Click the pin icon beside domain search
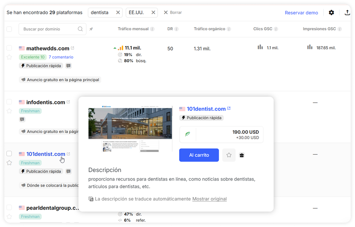The height and width of the screenshot is (227, 355). [91, 29]
